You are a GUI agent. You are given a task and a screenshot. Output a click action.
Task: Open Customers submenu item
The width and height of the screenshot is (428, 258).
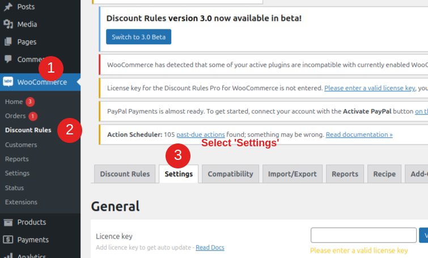click(x=21, y=145)
